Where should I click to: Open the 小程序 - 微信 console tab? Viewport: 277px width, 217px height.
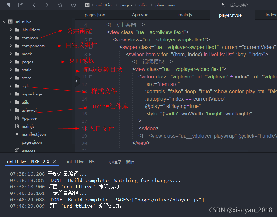[121, 162]
